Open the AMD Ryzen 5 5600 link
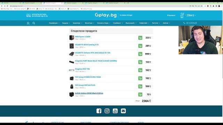The width and height of the screenshot is (223, 125). (x=83, y=36)
